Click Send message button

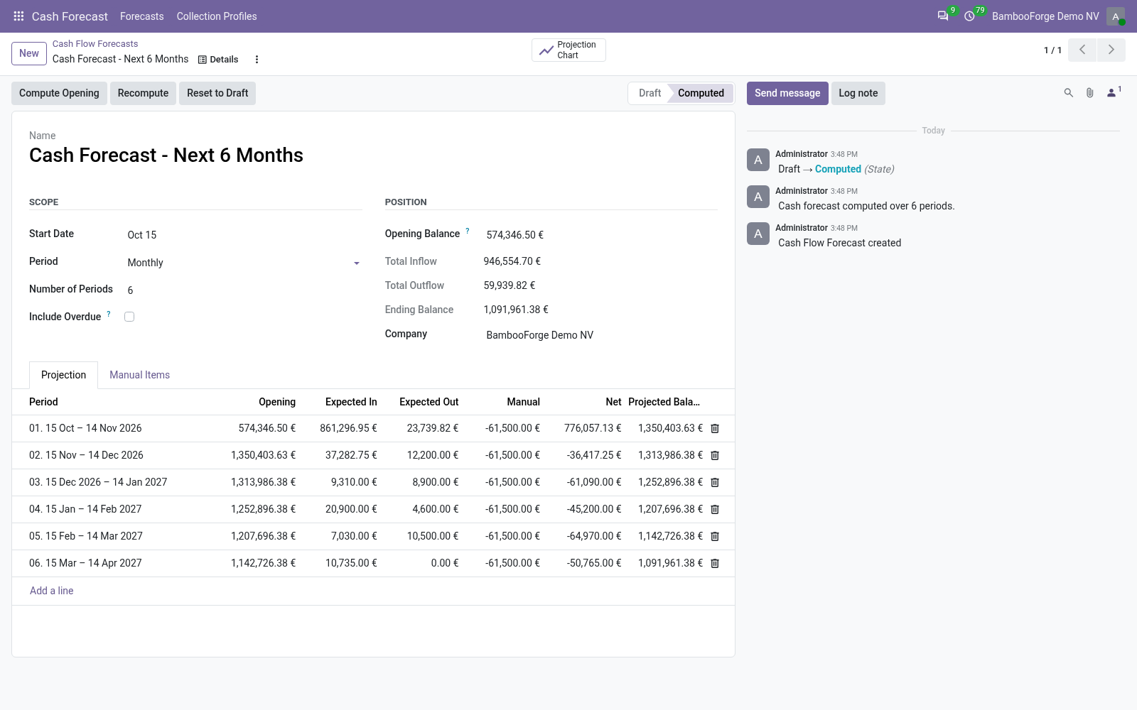coord(787,93)
